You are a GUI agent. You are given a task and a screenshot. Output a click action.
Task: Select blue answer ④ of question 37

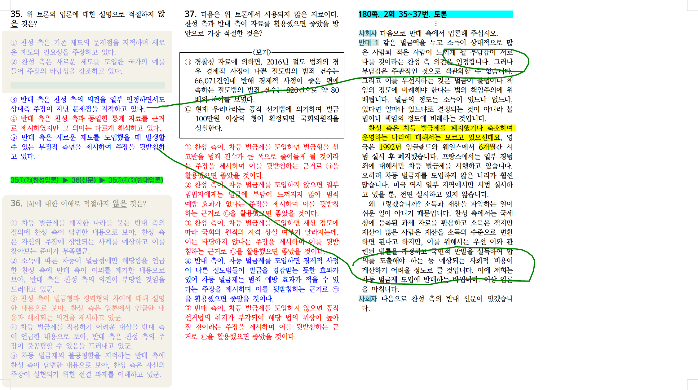click(x=188, y=261)
